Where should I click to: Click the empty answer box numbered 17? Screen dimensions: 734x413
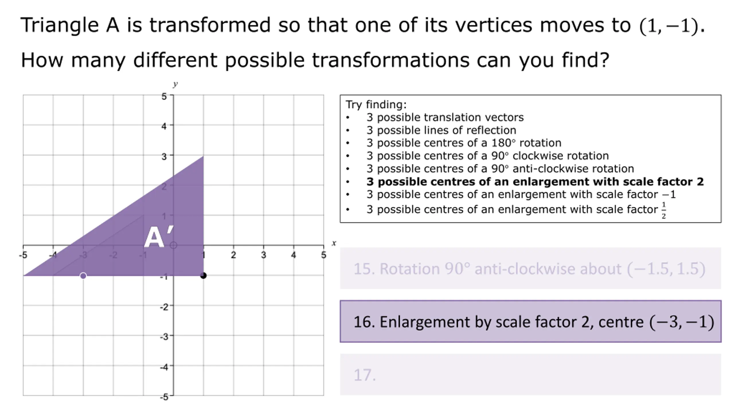point(530,375)
